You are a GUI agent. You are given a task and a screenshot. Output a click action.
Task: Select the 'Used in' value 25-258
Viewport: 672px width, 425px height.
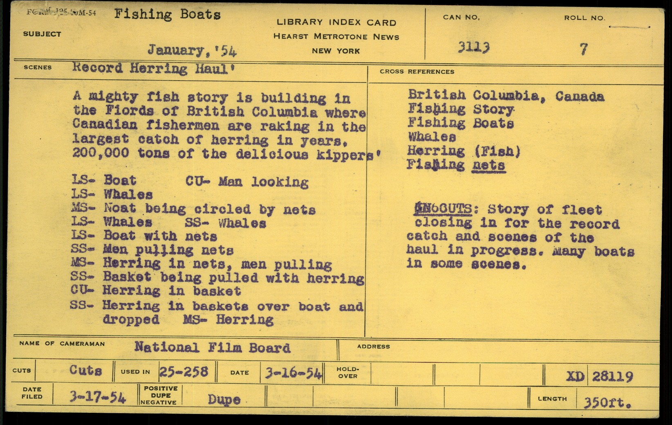(184, 372)
